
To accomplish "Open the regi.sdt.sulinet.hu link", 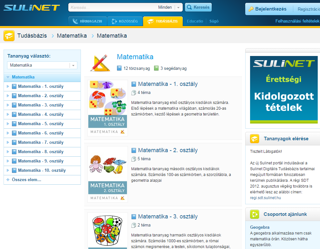I will (265, 198).
